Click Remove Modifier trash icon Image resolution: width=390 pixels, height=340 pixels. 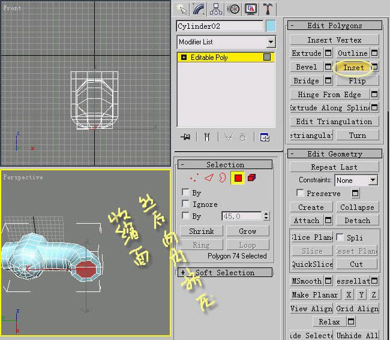click(x=243, y=137)
